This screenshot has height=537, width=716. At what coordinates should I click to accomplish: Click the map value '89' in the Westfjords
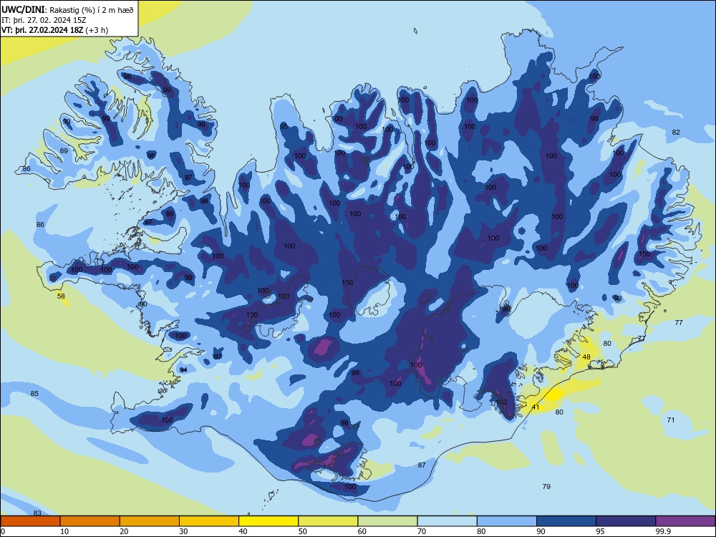(x=64, y=150)
